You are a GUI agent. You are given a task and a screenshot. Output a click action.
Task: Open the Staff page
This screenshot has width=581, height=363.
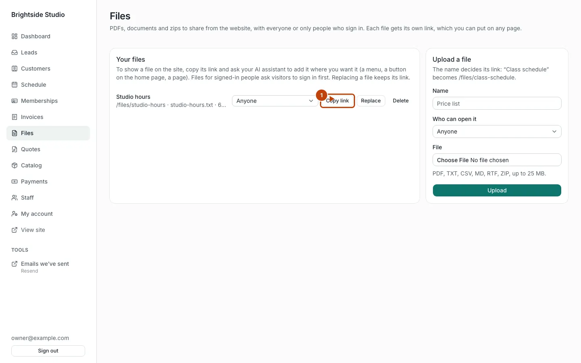point(48,198)
